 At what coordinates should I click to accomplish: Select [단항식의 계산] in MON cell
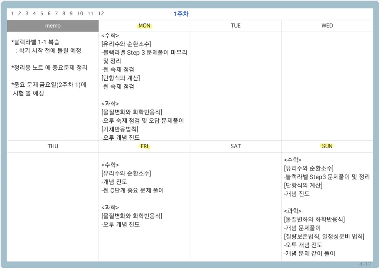(120, 78)
